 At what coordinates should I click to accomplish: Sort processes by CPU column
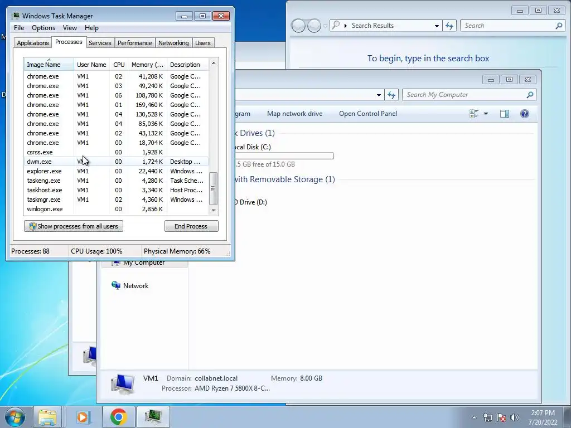coord(119,65)
